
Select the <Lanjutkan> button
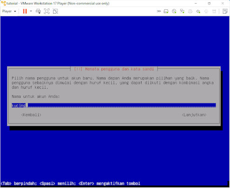tap(194, 115)
